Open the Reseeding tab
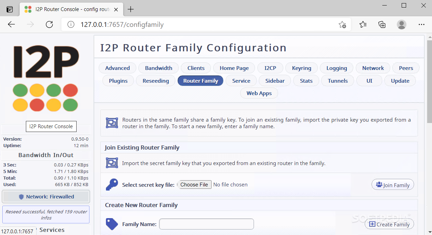 [156, 81]
